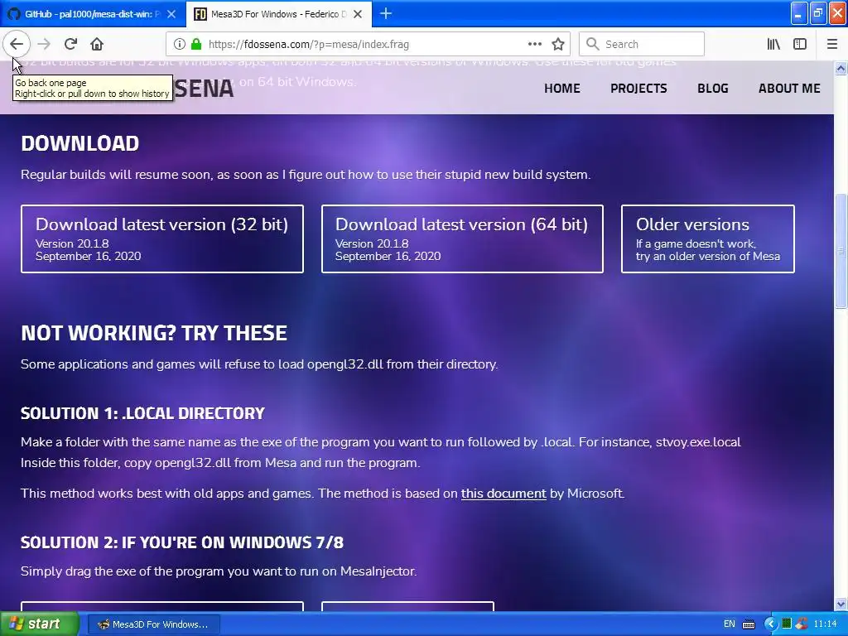Open the PROJECTS navigation item
The width and height of the screenshot is (848, 636).
(638, 88)
